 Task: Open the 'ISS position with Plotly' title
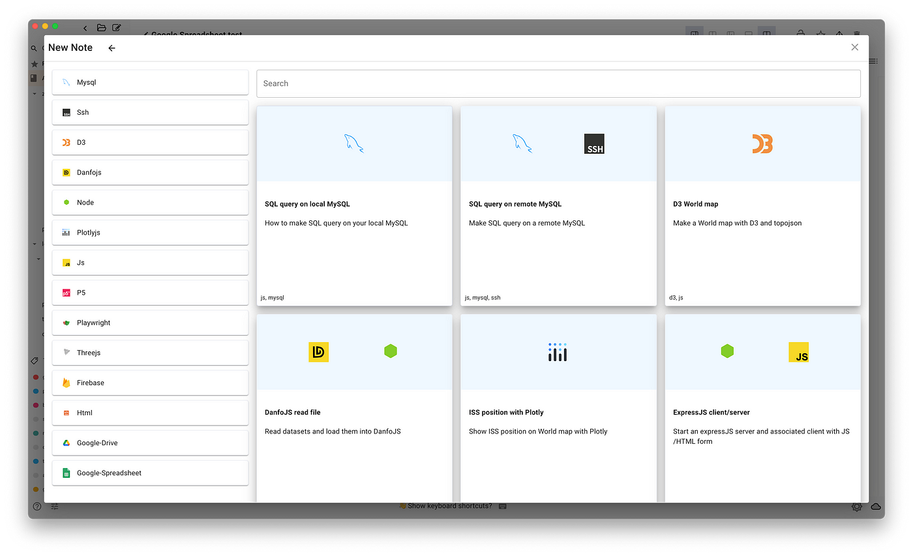[506, 413]
